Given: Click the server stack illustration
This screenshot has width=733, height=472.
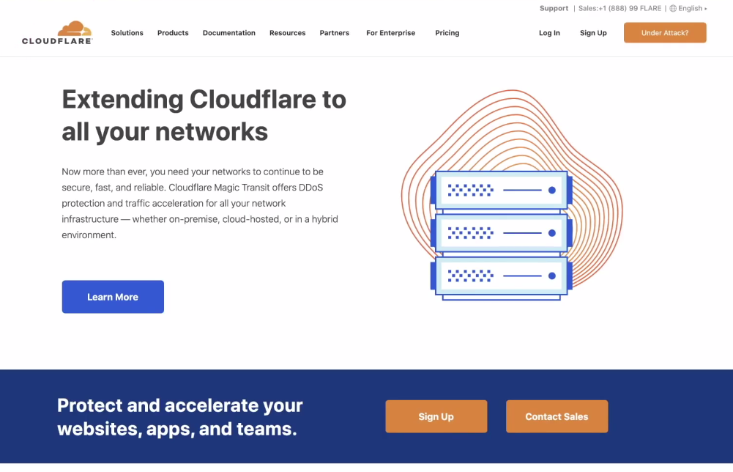Looking at the screenshot, I should 501,235.
